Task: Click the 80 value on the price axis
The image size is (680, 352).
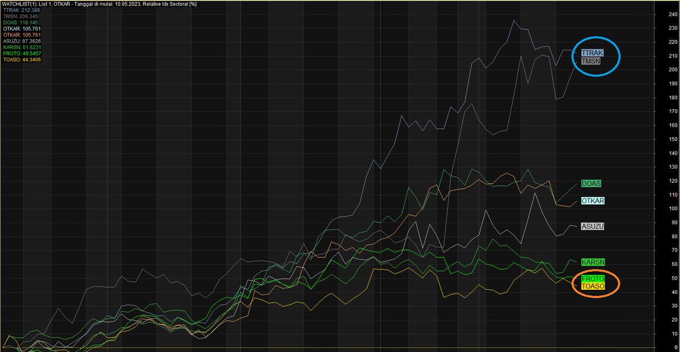Action: pos(674,237)
